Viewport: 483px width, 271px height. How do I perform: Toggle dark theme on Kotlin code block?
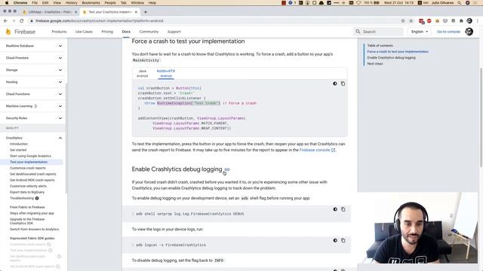[x=335, y=84]
